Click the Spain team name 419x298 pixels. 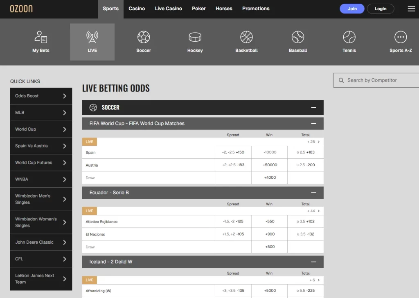[x=90, y=152]
